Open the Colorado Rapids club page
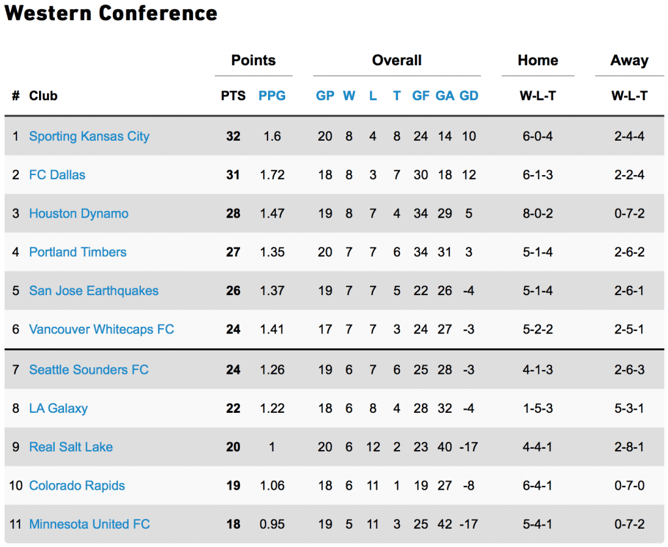The image size is (668, 547). (x=77, y=486)
